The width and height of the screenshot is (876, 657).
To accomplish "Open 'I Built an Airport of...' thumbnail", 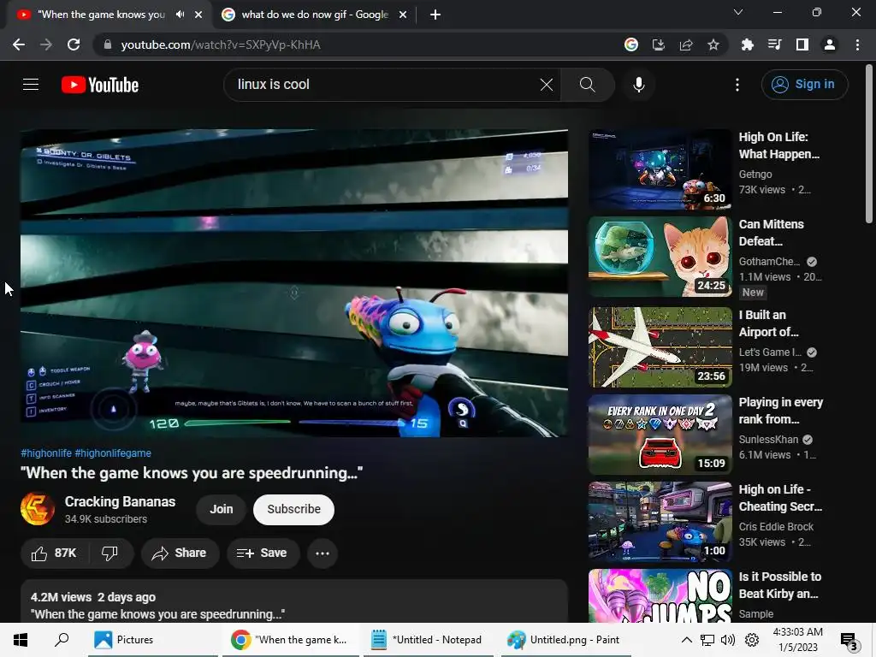I will tap(660, 347).
